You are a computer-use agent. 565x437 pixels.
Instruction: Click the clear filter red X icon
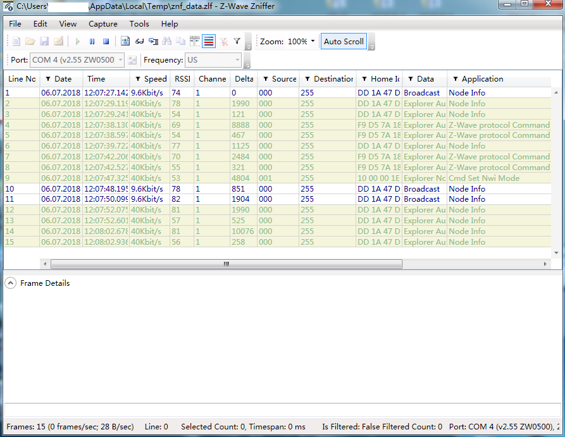pos(224,42)
